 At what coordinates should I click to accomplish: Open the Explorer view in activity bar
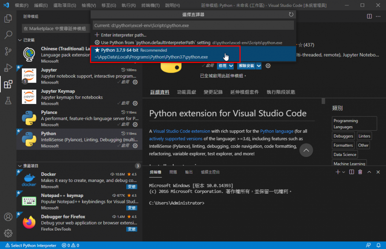pos(8,18)
